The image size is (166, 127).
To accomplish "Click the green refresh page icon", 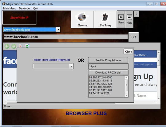I will click(27, 46).
